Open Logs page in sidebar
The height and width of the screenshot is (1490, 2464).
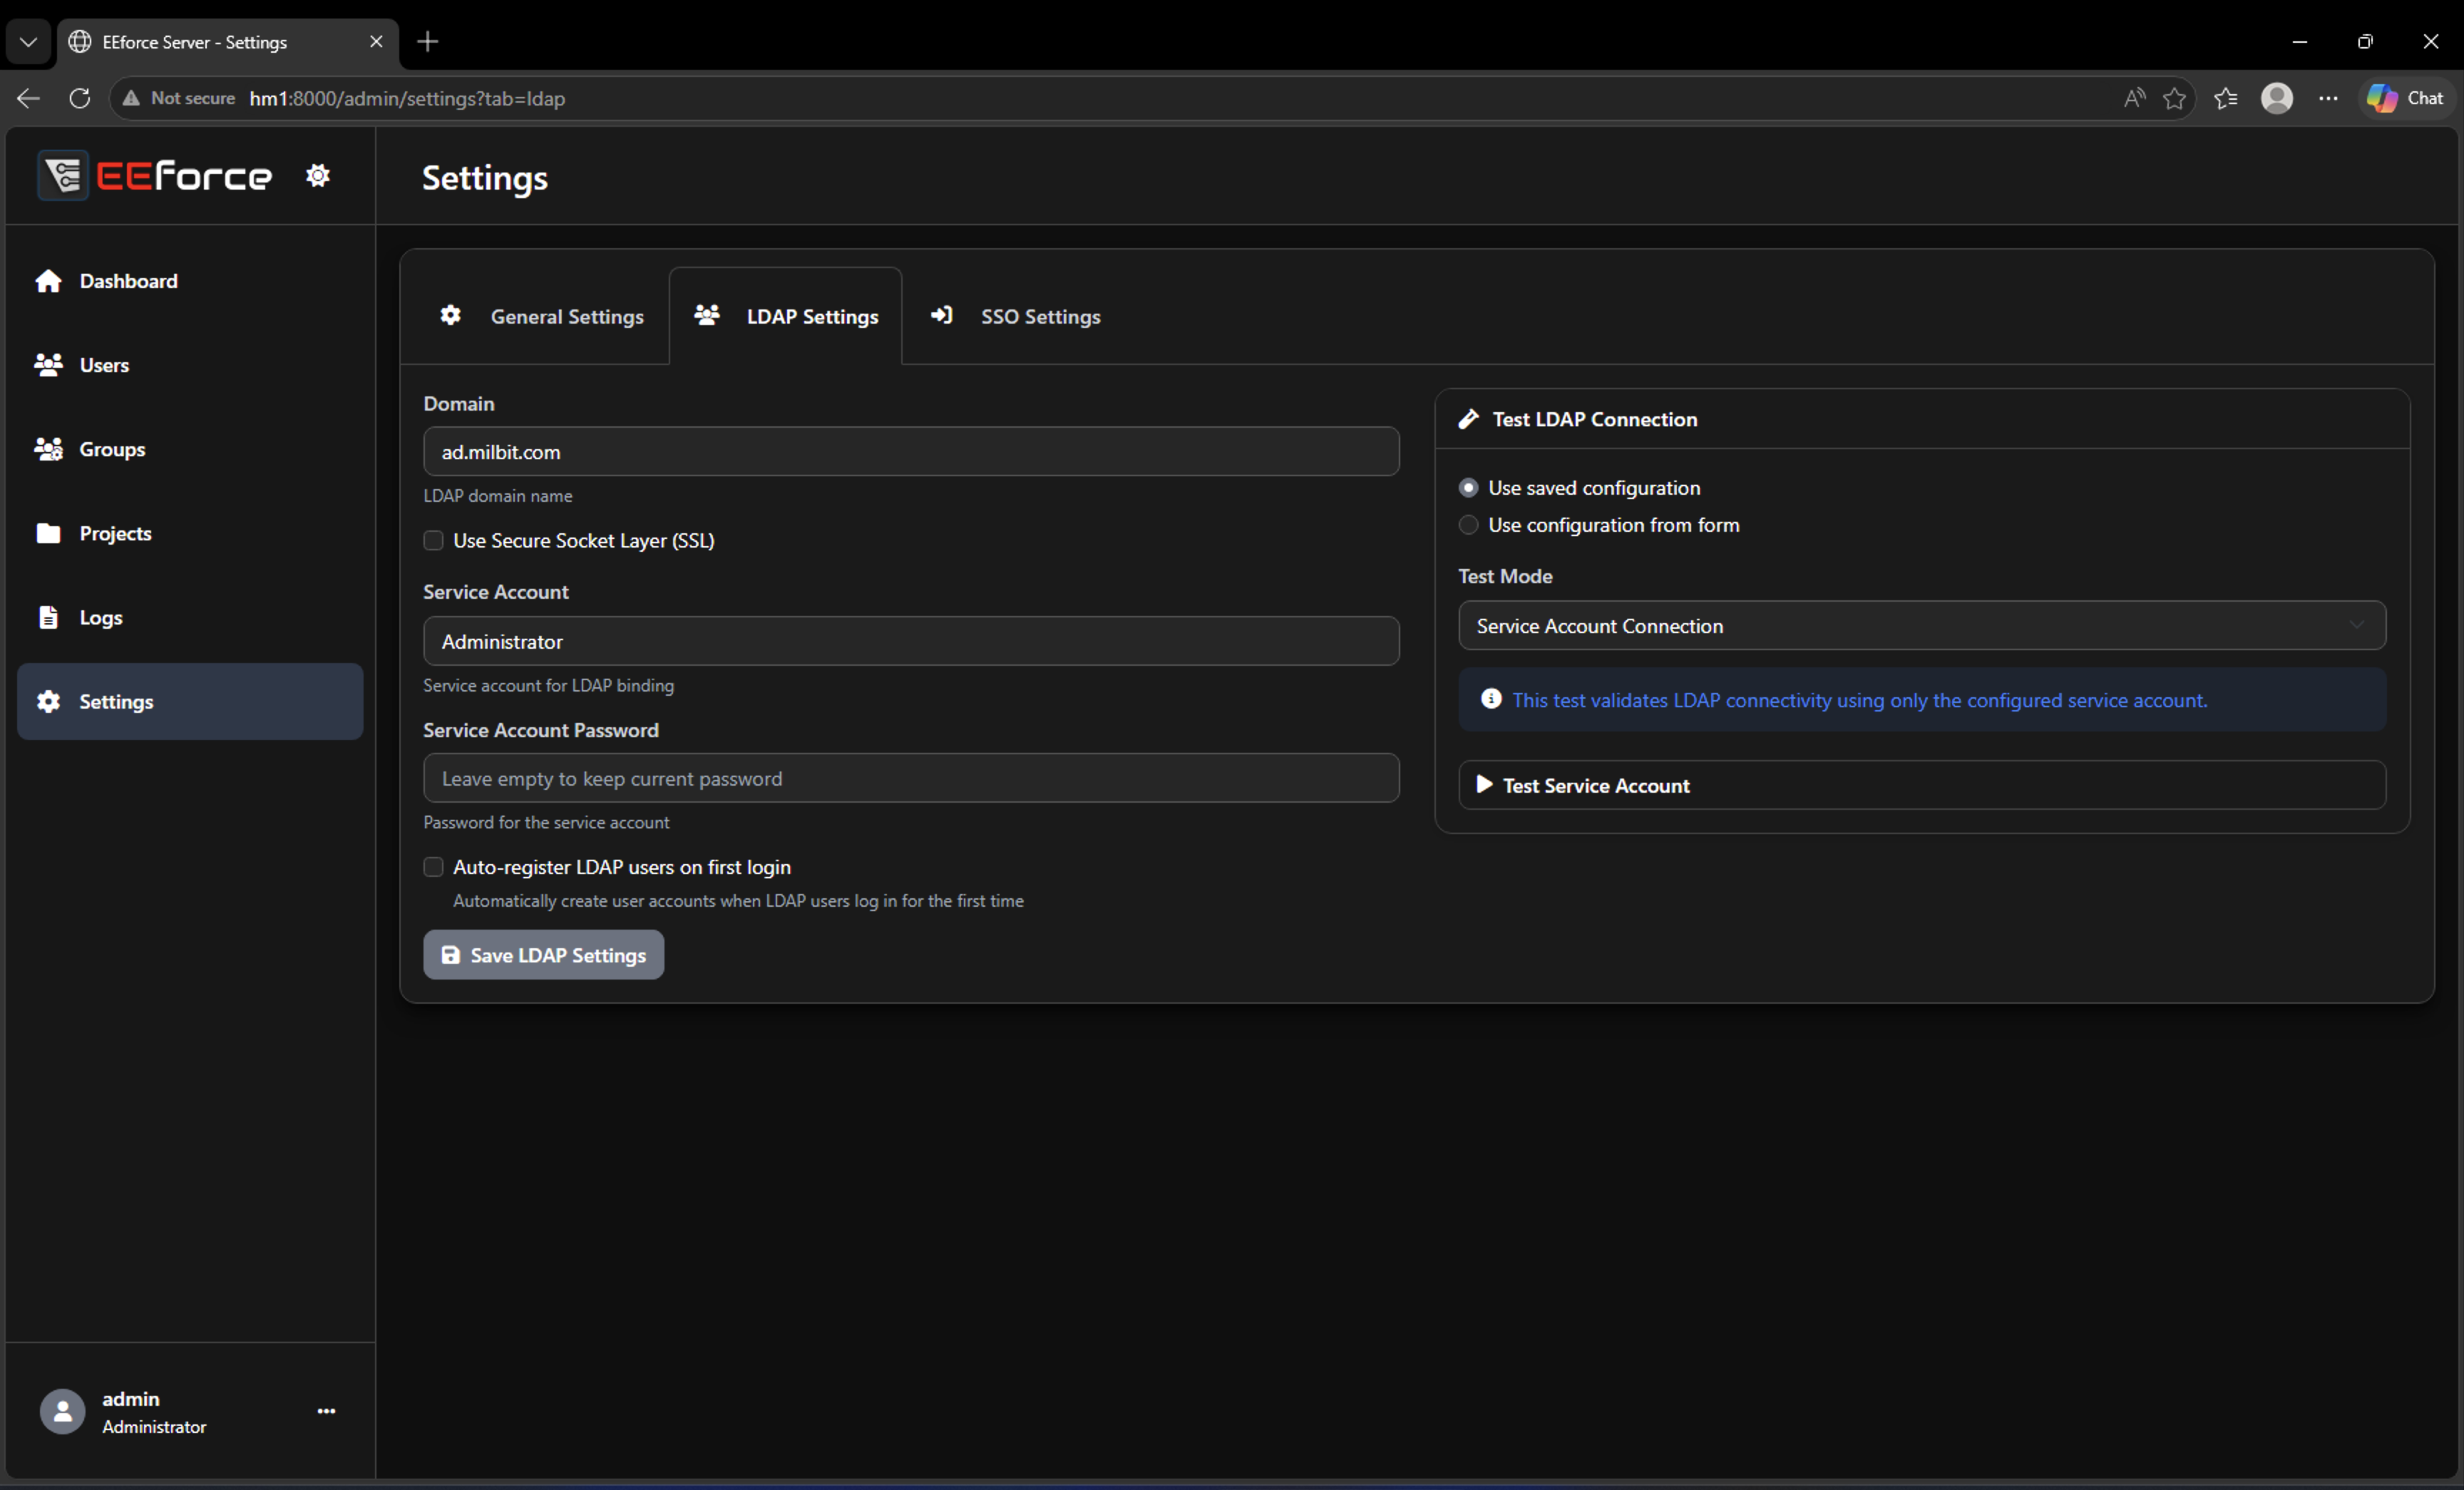click(x=190, y=617)
